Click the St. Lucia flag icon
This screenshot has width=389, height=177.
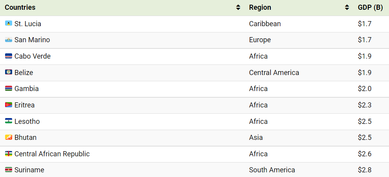tap(9, 23)
